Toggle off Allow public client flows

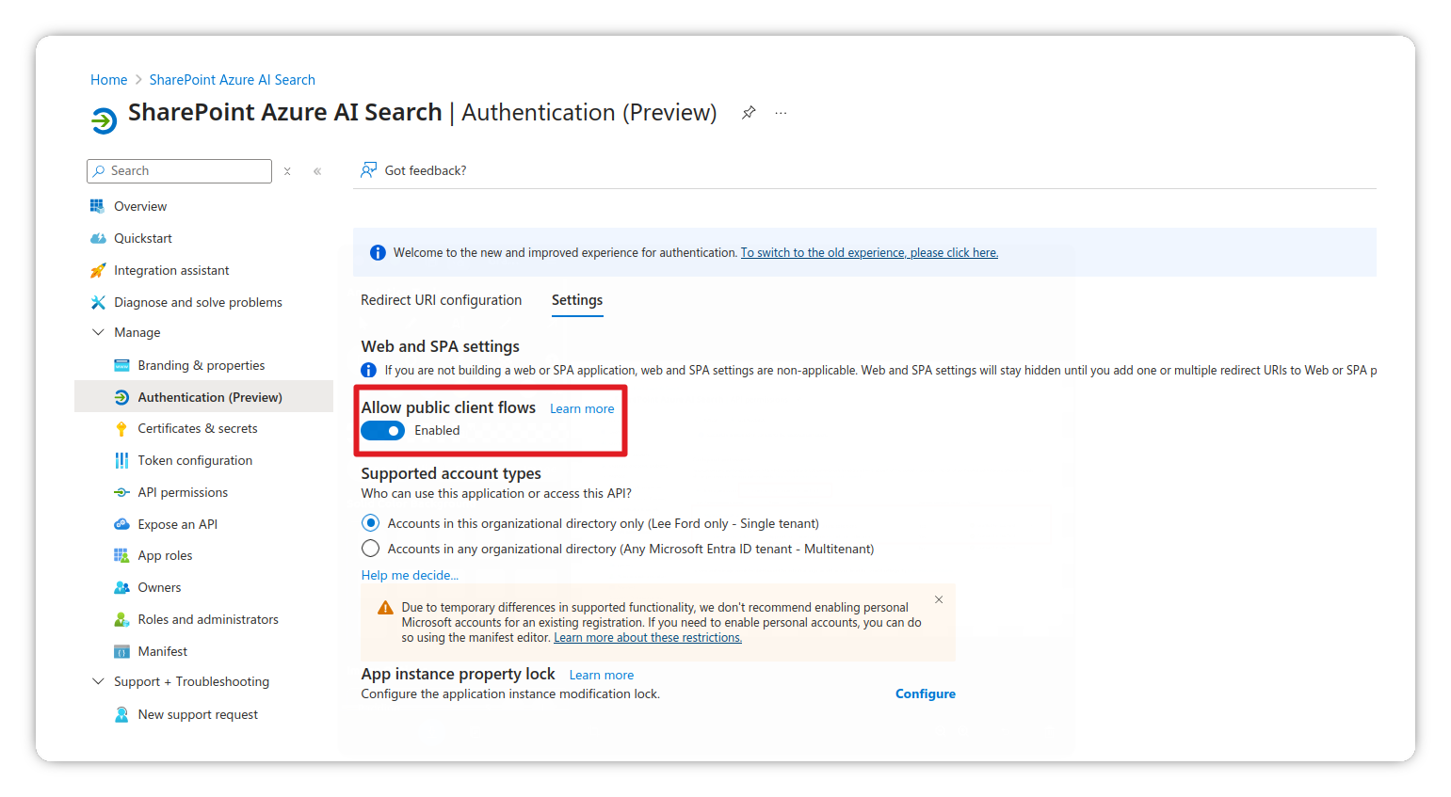[382, 430]
